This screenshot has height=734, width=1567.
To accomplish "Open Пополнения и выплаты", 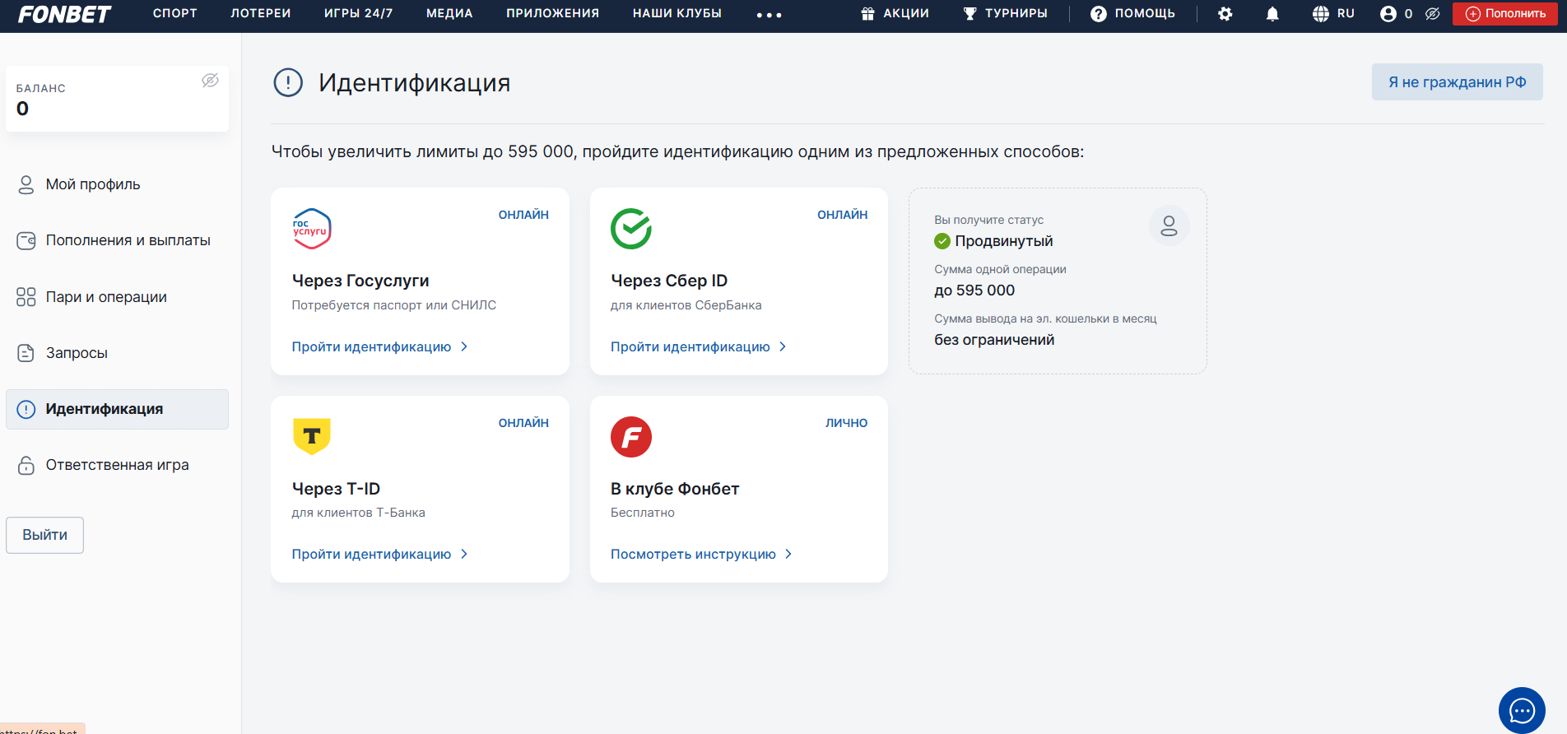I will point(128,240).
